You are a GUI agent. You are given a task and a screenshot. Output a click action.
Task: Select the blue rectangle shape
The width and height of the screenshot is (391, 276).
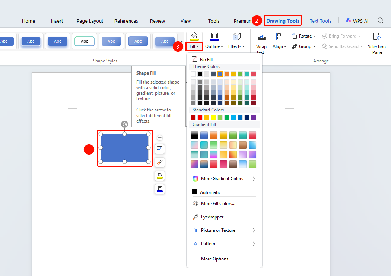tap(125, 148)
